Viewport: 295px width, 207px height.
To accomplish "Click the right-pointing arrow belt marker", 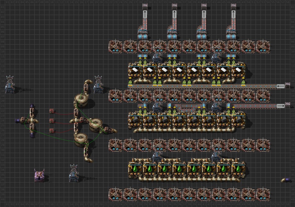I will [280, 106].
